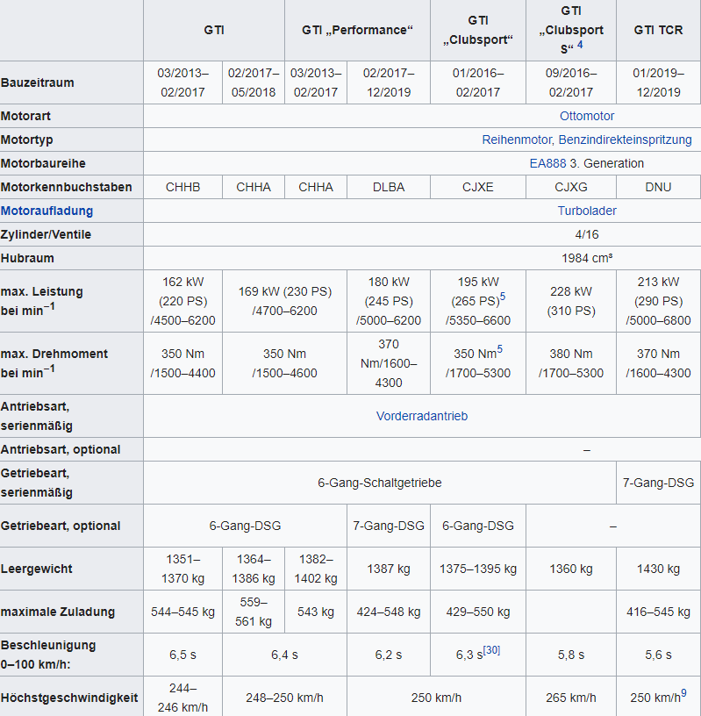Select the GTI „Performance“ column header
Viewport: 701px width, 716px height.
click(x=357, y=30)
